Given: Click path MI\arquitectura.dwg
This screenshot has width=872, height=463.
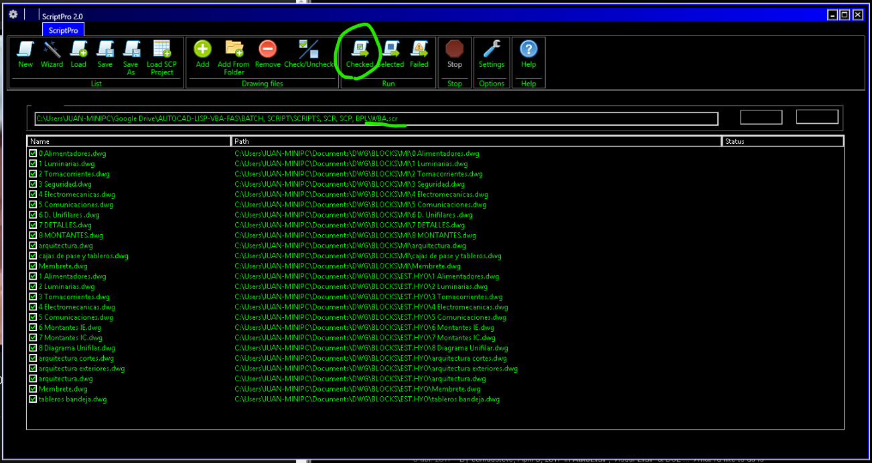Looking at the screenshot, I should click(x=350, y=246).
